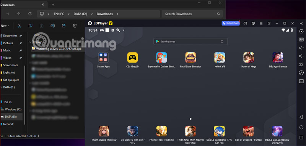
Task: Open the New dropdown in File Explorer
Action: pos(5,26)
